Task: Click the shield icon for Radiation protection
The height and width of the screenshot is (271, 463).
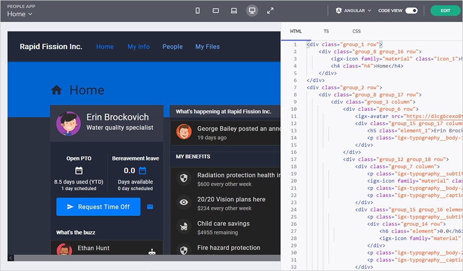Action: pos(184,178)
